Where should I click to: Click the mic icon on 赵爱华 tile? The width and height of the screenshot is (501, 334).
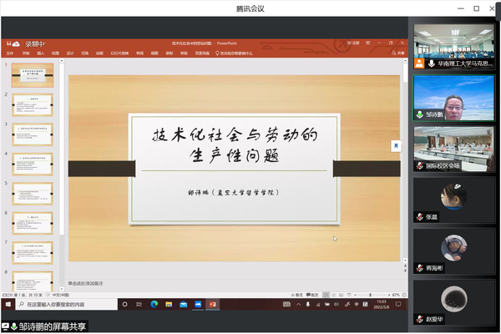click(419, 318)
